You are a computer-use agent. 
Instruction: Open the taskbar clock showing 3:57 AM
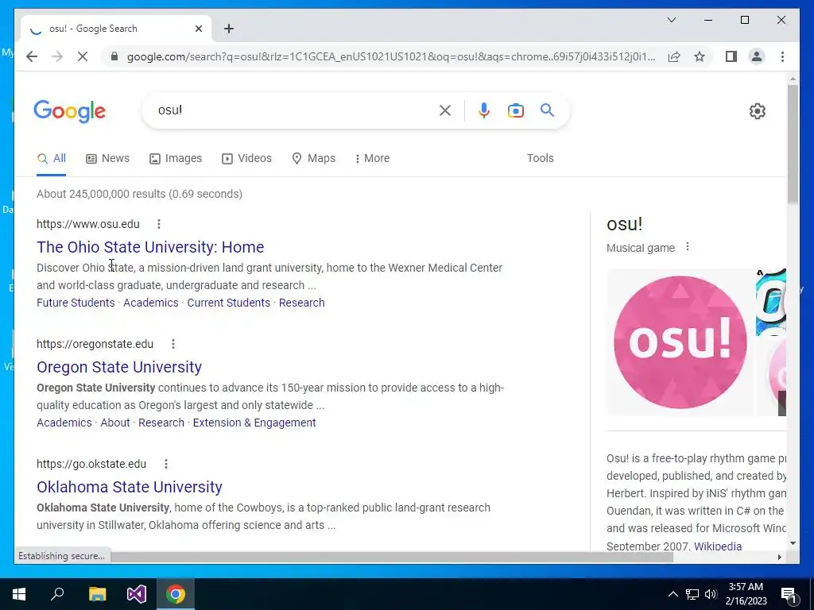tap(746, 594)
